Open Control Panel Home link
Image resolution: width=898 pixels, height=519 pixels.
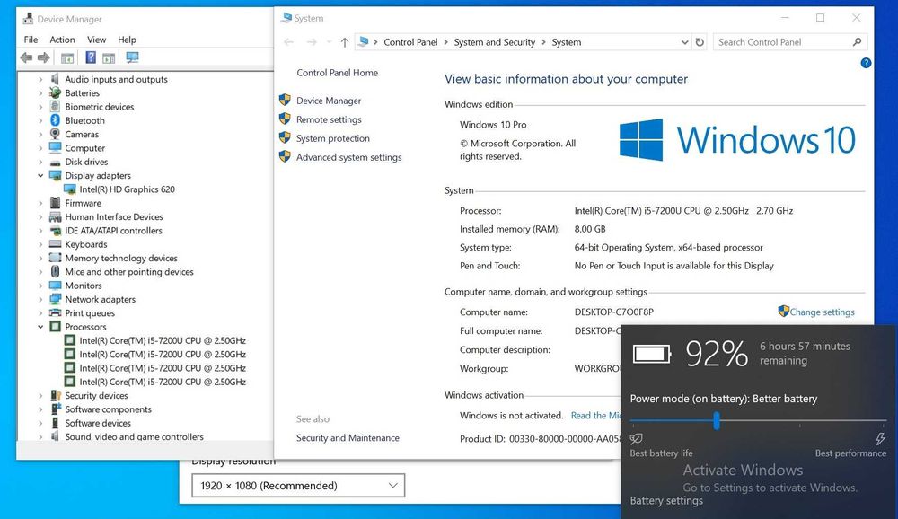click(338, 73)
